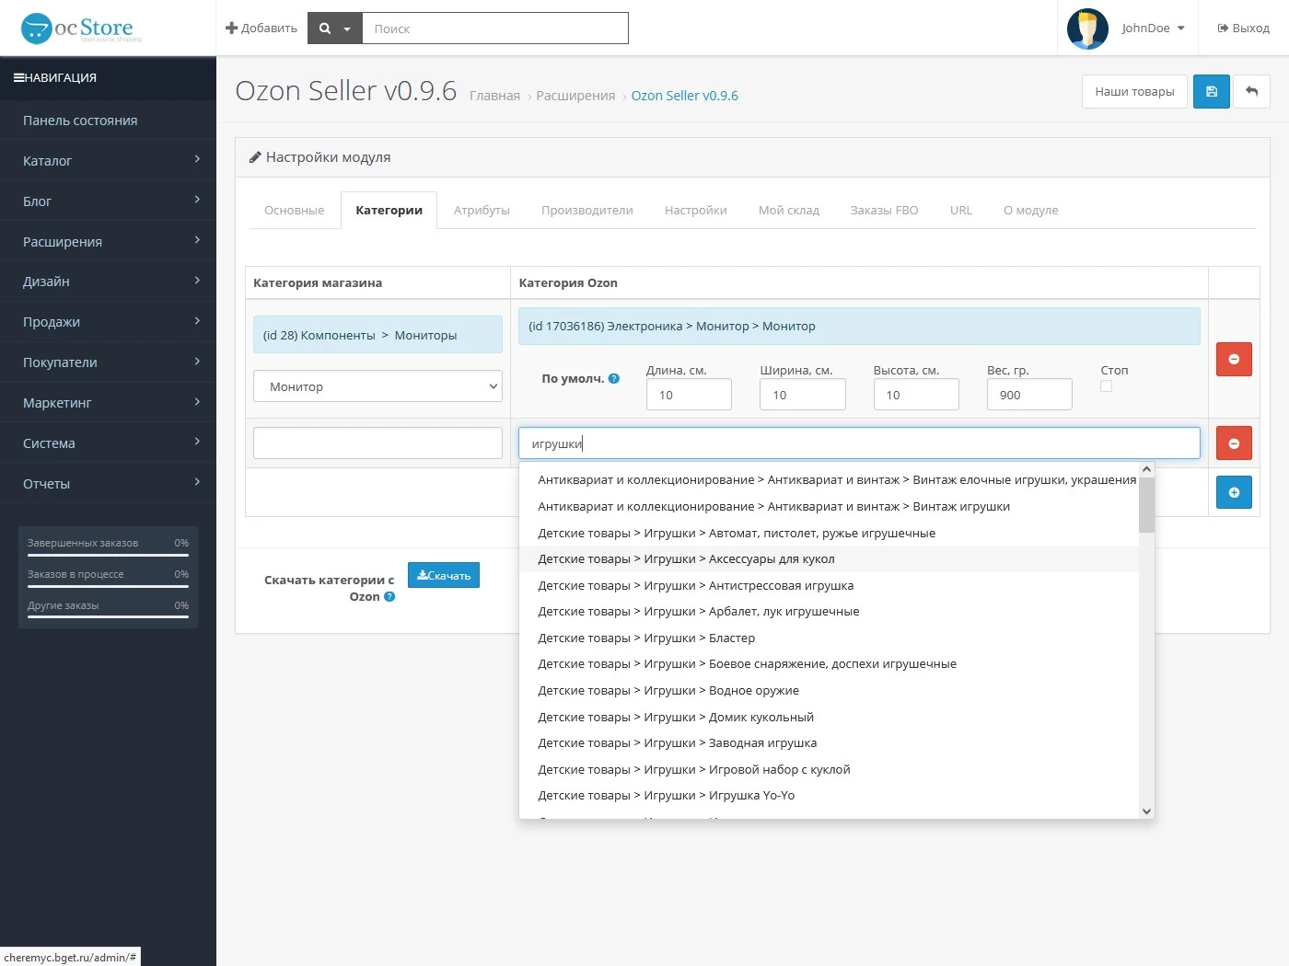Image resolution: width=1289 pixels, height=966 pixels.
Task: Open the JohnDoe user dropdown
Action: coord(1153,29)
